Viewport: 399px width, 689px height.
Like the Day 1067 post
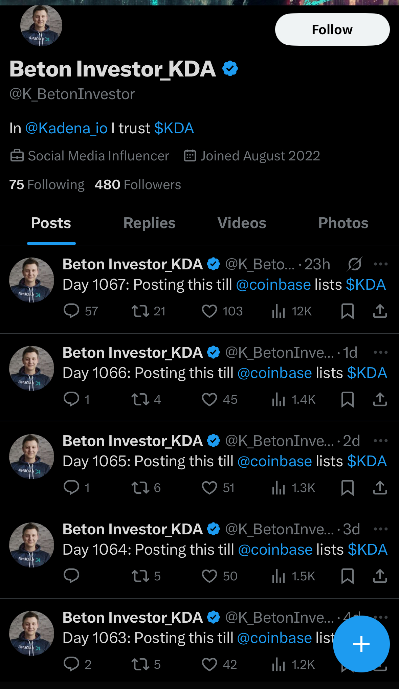pos(209,311)
